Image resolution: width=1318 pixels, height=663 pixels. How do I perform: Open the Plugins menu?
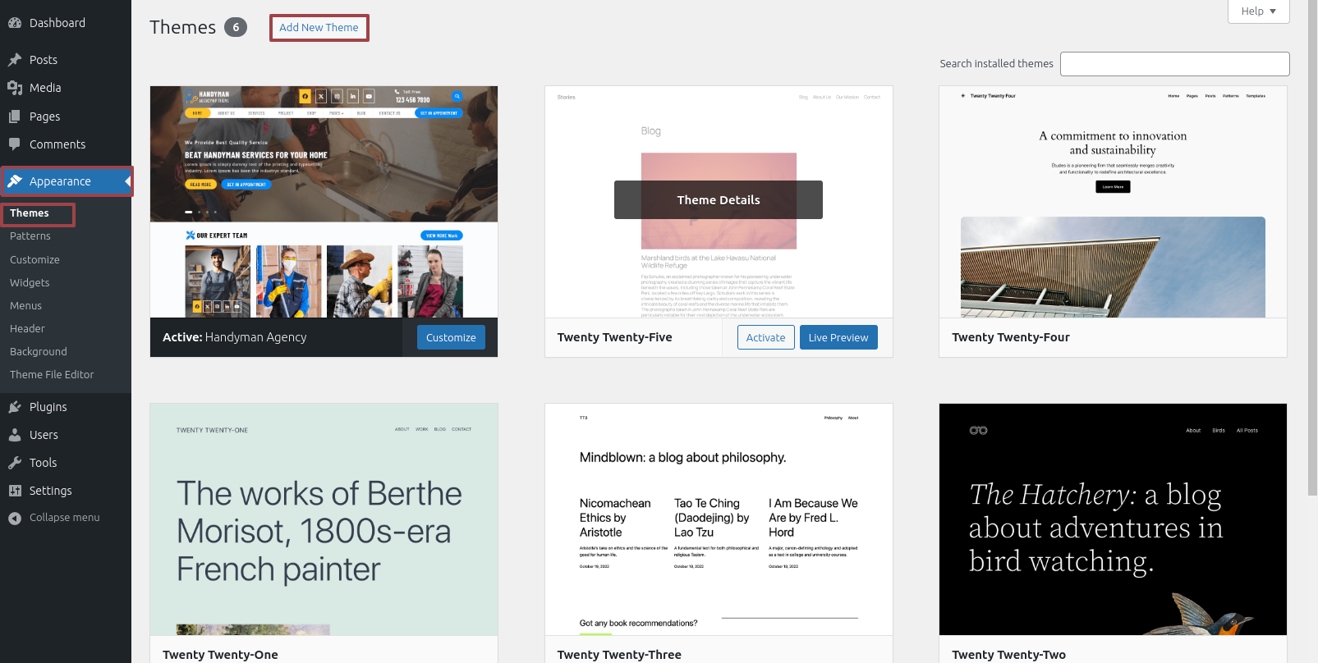pos(66,407)
